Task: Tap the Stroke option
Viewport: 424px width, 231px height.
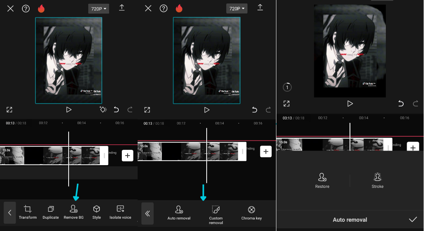Action: [377, 181]
